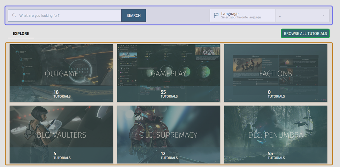Click the 4 Tutorials count on Vaulters
The height and width of the screenshot is (167, 340).
[x=61, y=155]
